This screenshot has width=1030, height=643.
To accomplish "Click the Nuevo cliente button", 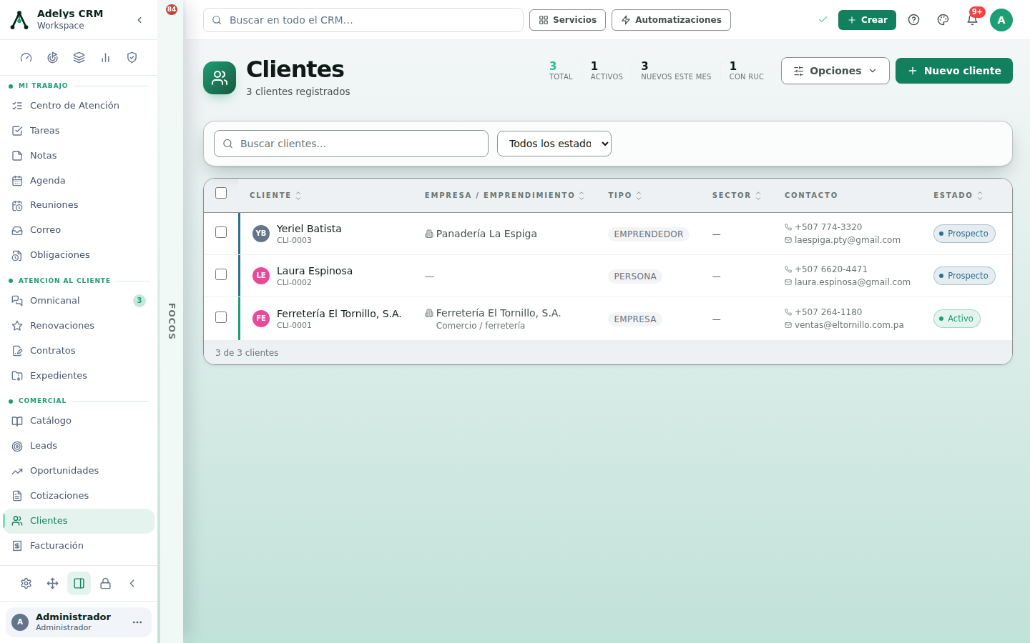I will click(x=954, y=71).
